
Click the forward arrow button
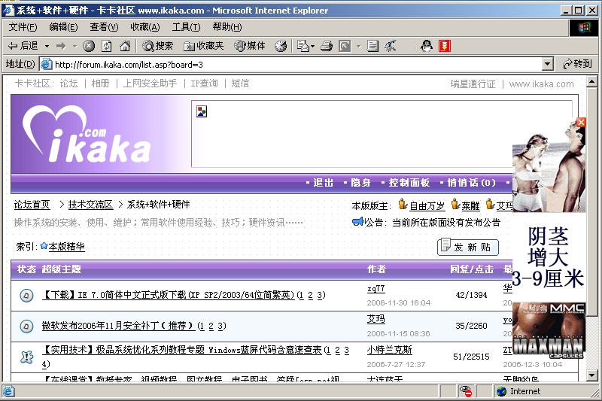point(61,47)
